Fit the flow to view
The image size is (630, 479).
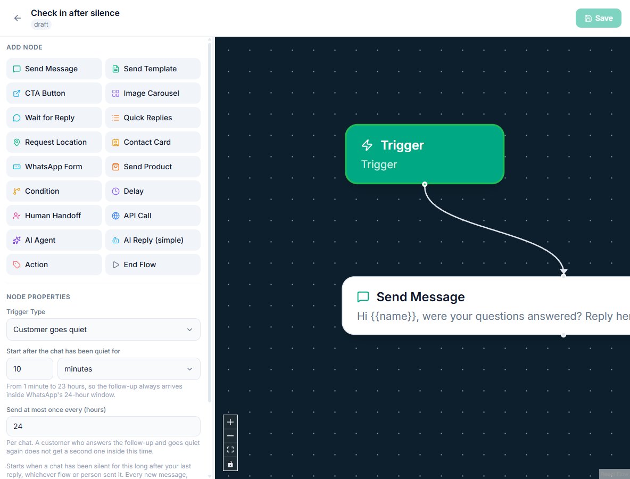230,450
